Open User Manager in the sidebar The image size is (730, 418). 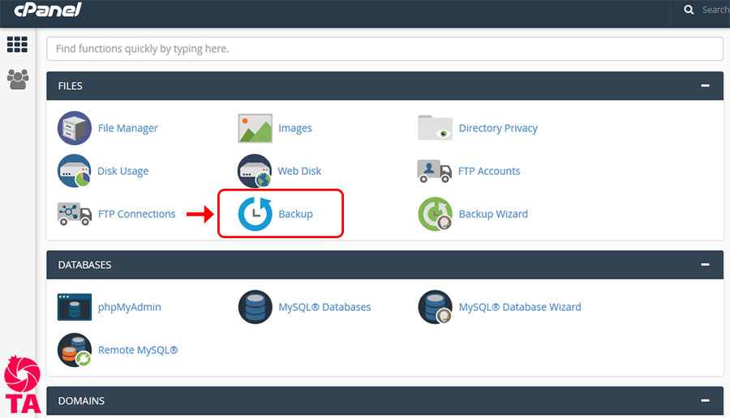(x=17, y=79)
